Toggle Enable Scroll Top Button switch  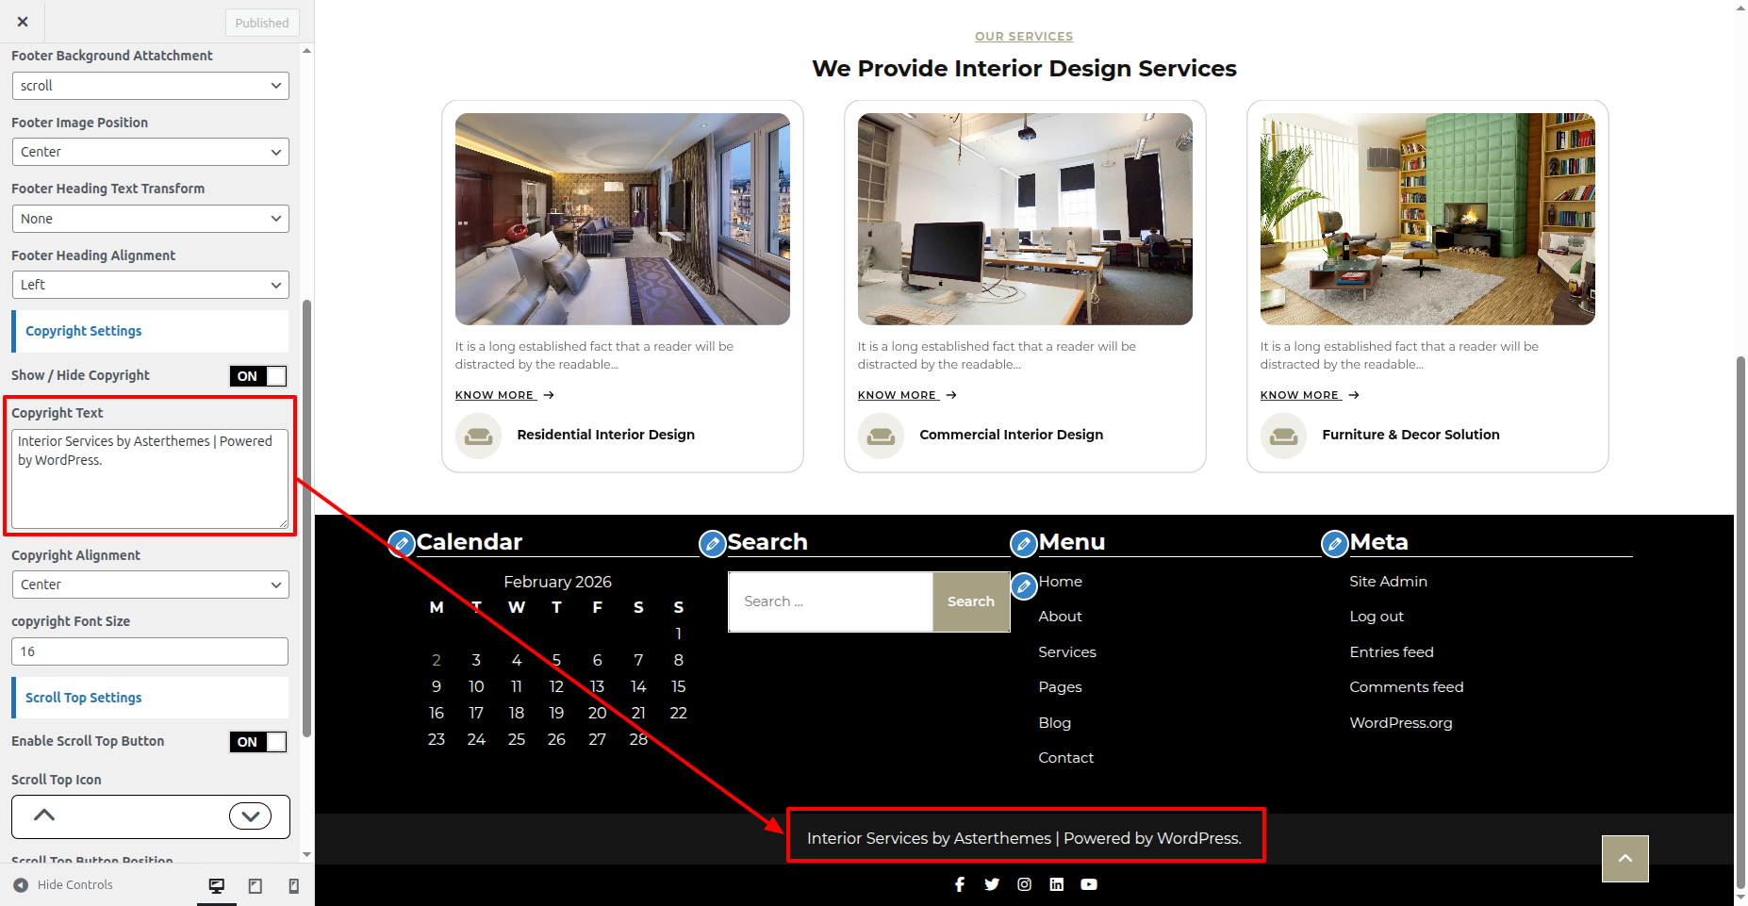[x=257, y=742]
